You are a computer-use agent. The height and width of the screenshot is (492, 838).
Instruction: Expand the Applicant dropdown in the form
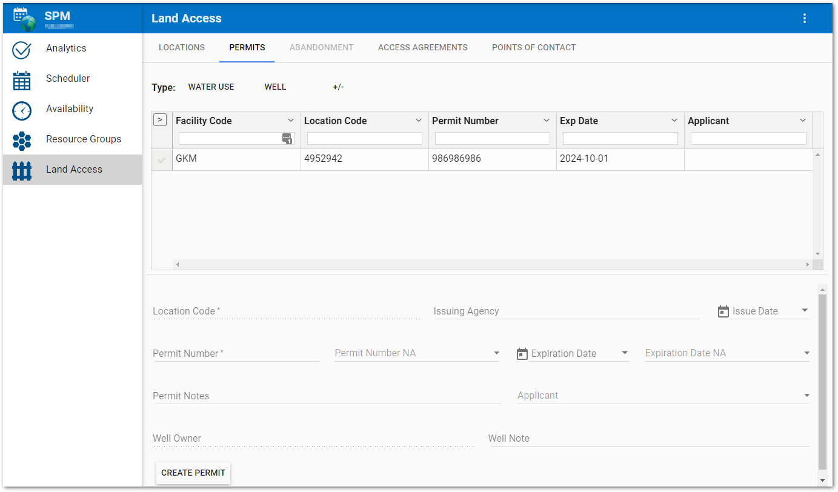pyautogui.click(x=806, y=396)
